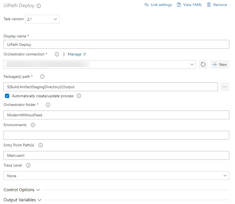The width and height of the screenshot is (235, 204).
Task: Show info for Environments field
Action: pyautogui.click(x=33, y=125)
